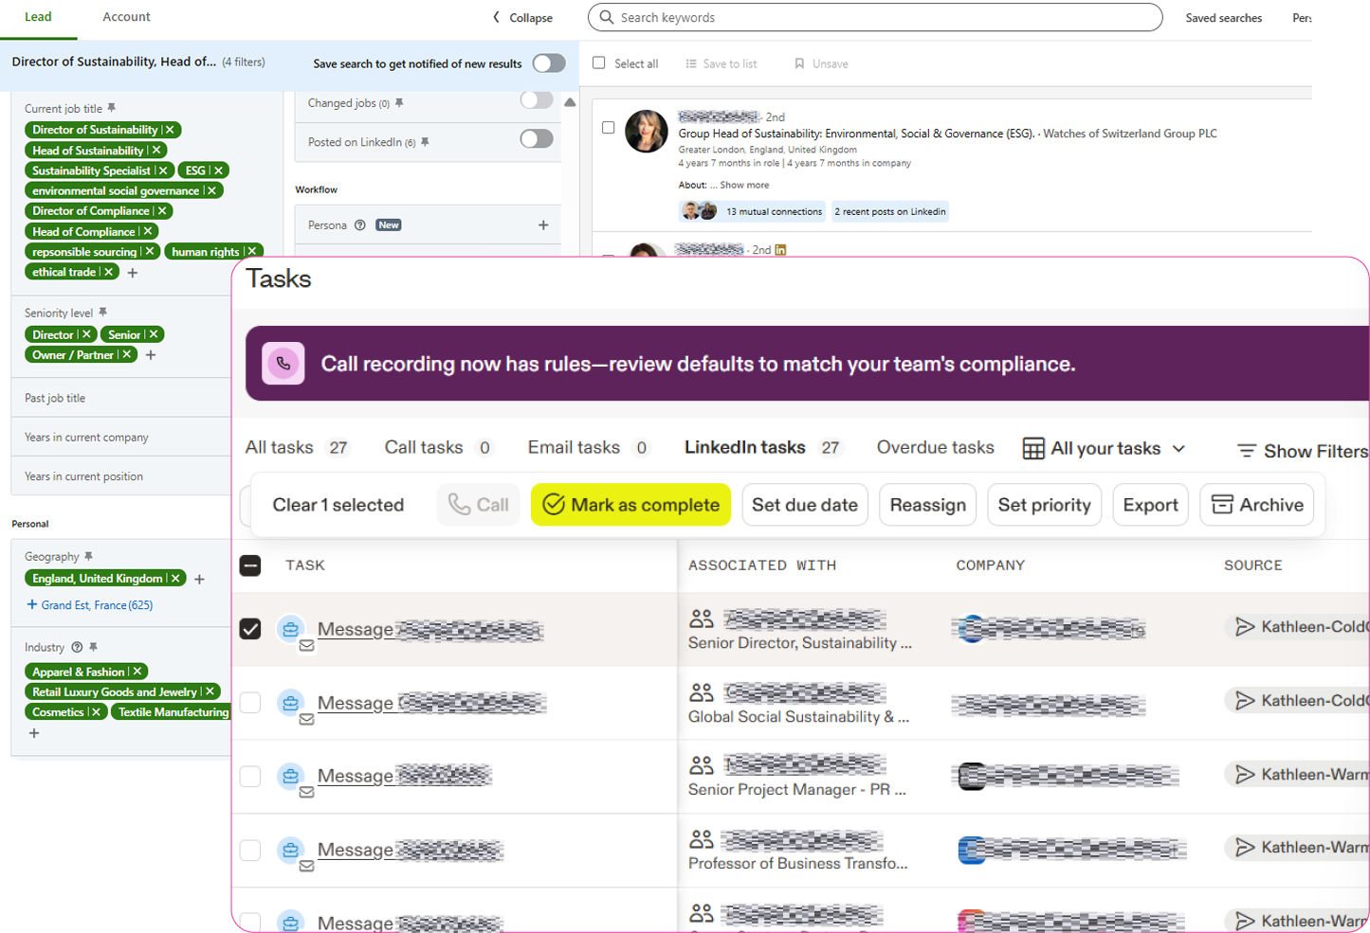Click the pin icon next to Seniority level

102,313
